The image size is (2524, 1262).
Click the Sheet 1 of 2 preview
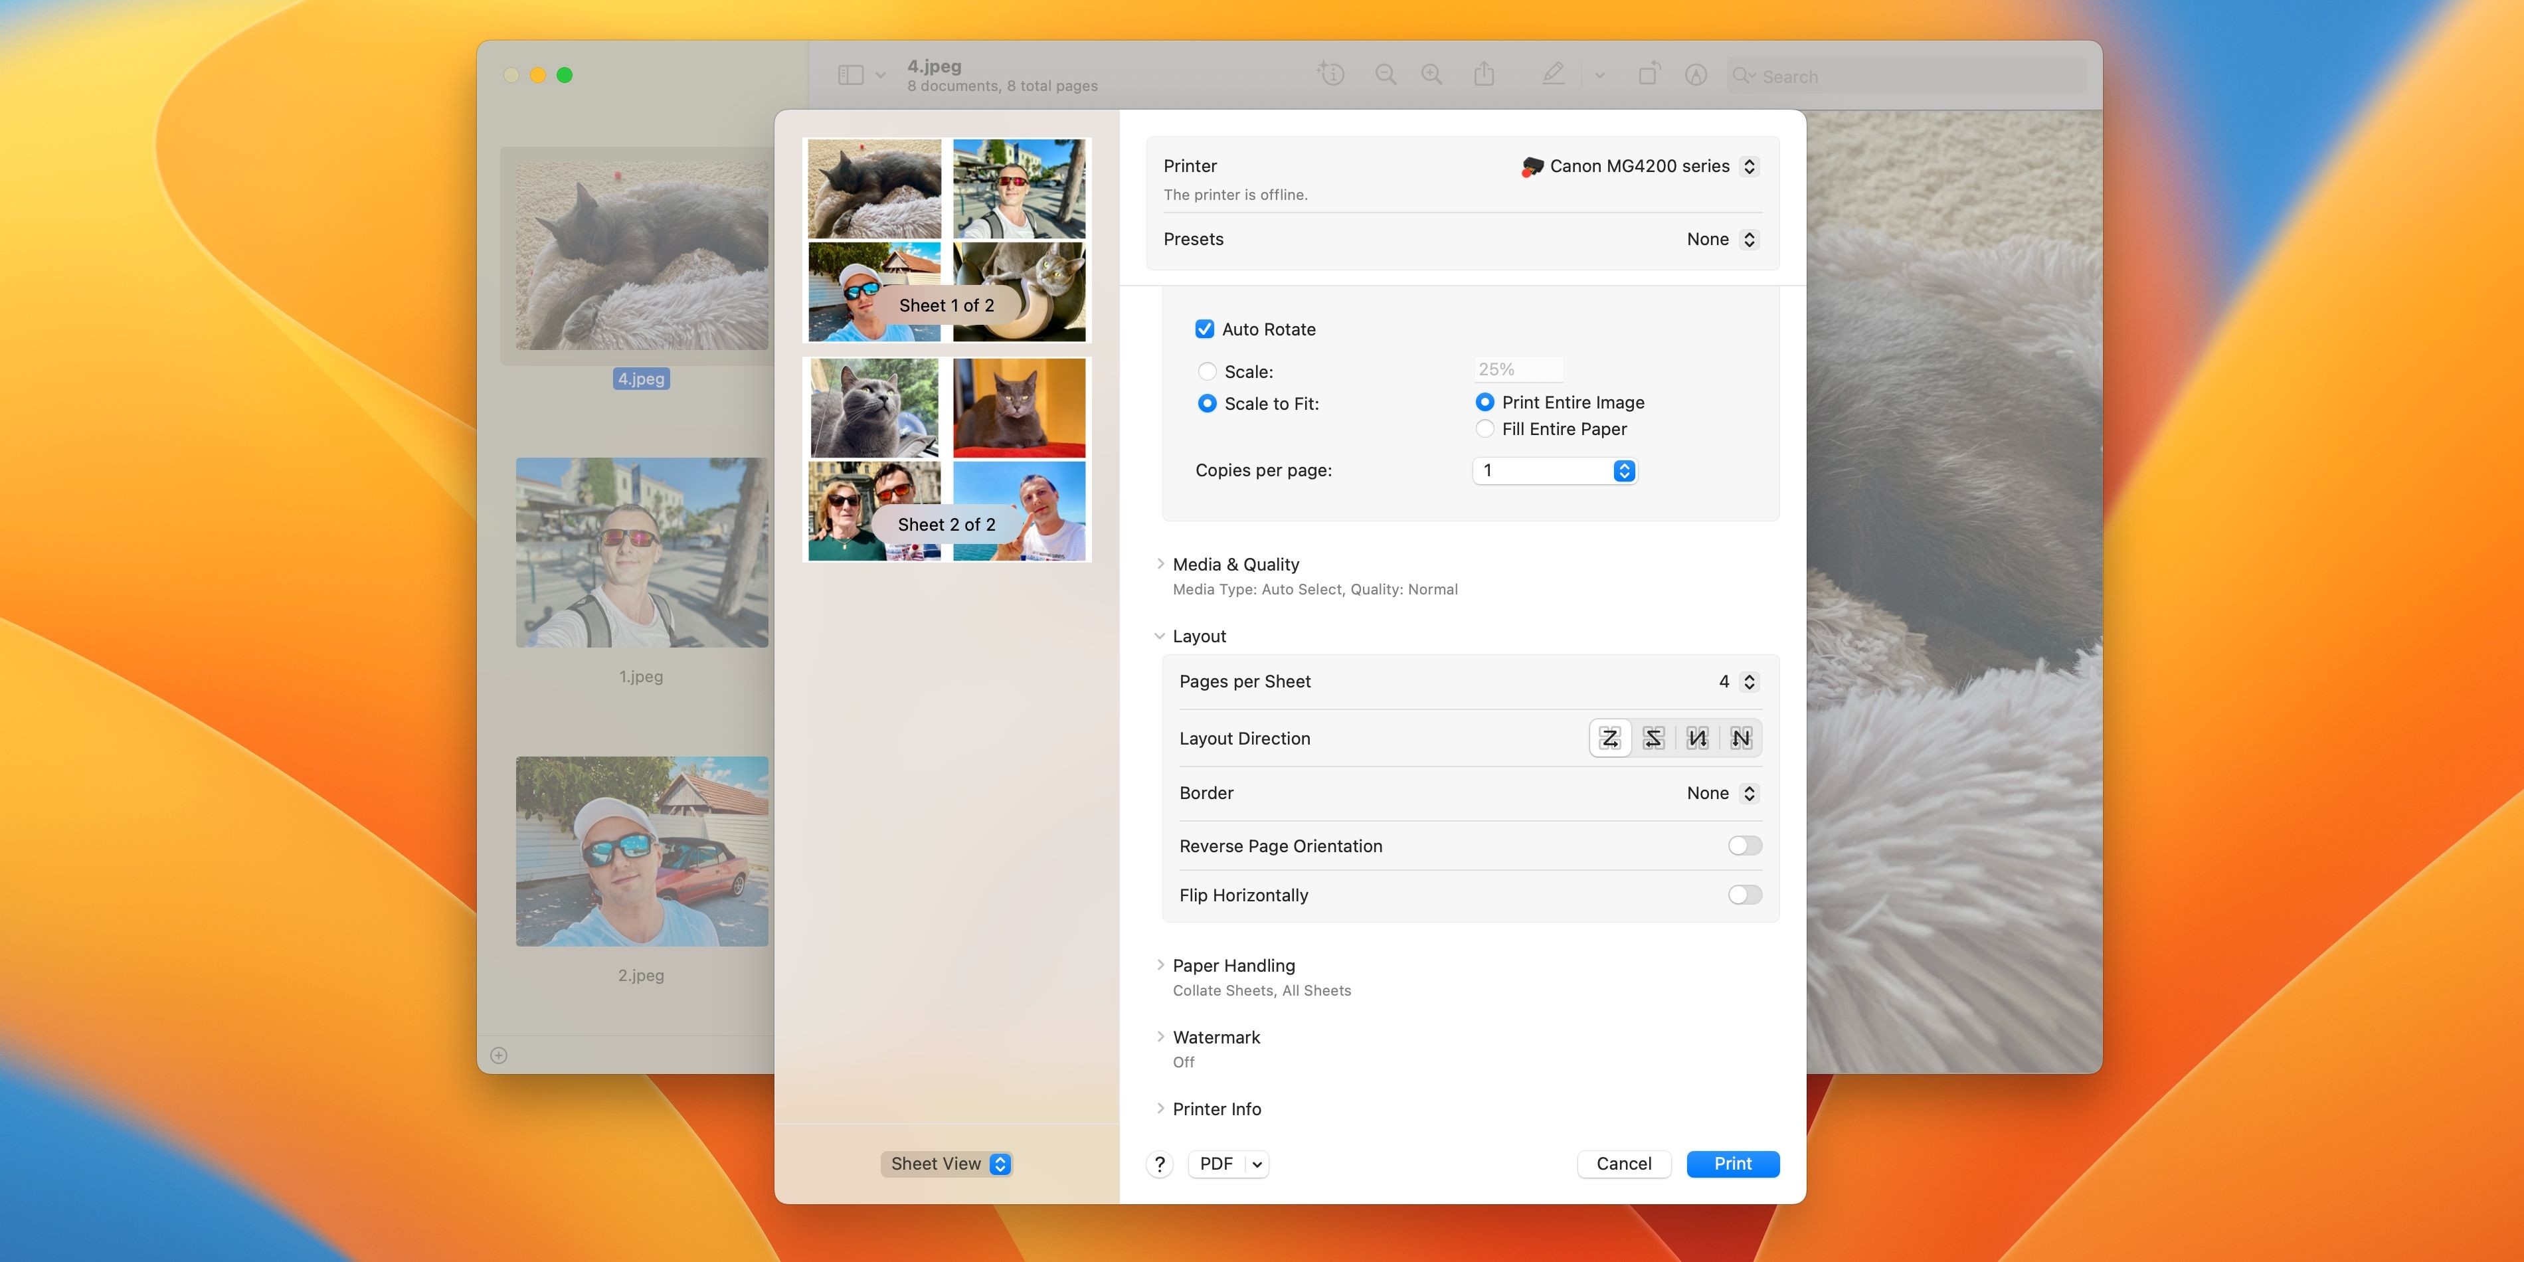(946, 240)
